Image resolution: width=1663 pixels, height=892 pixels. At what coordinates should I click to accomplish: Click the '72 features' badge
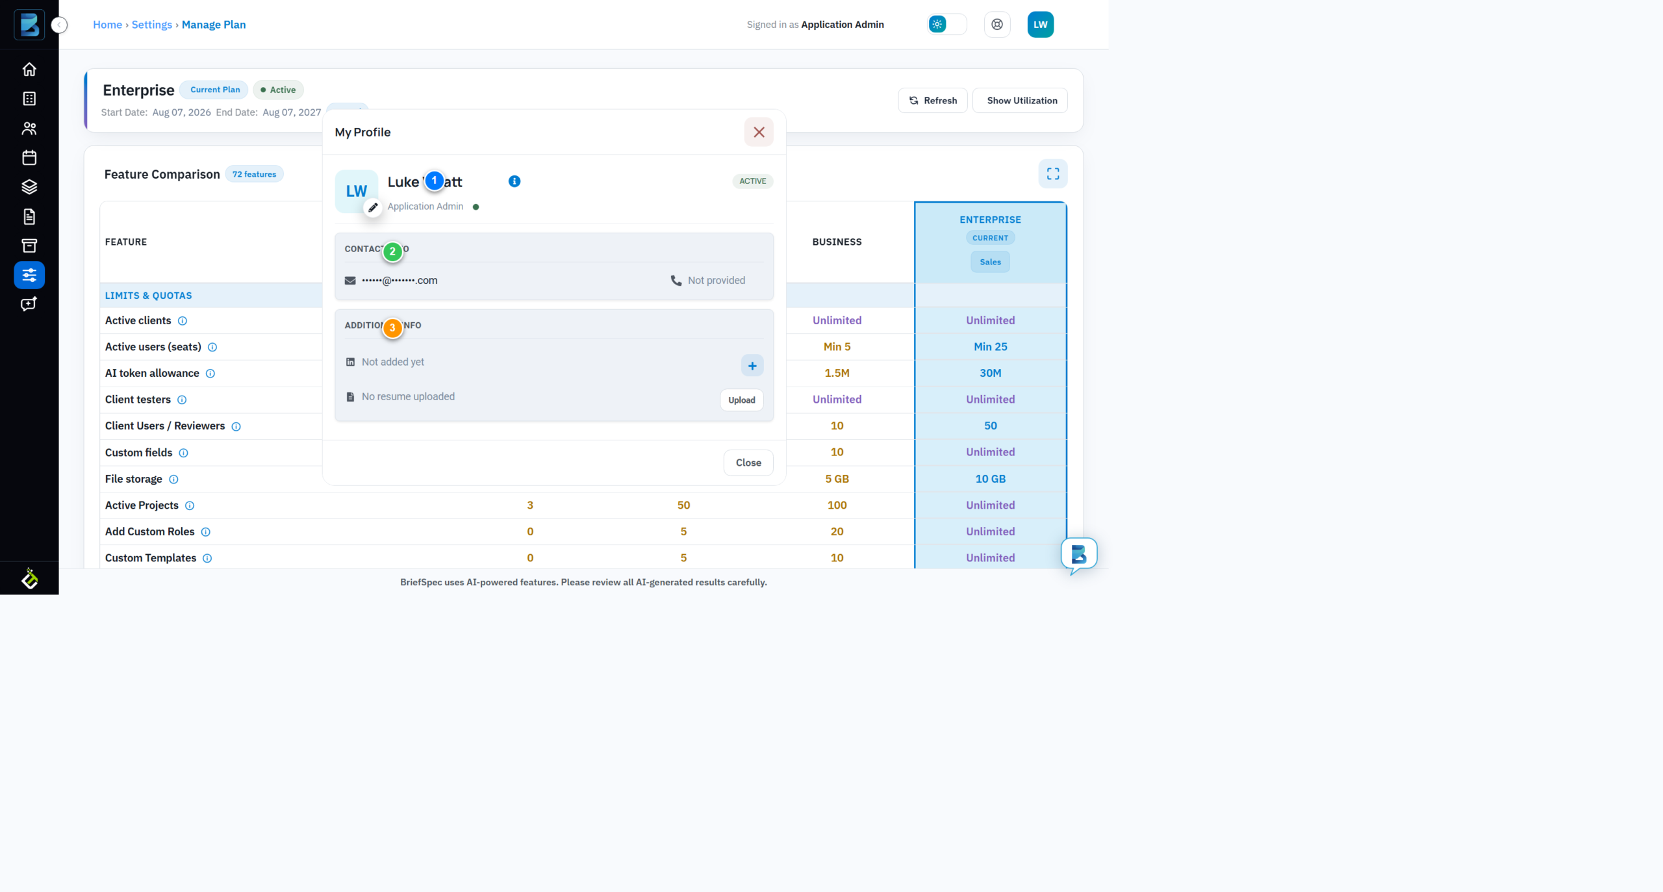(254, 174)
